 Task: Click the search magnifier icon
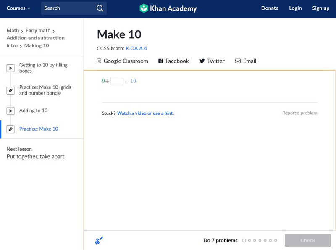pyautogui.click(x=100, y=8)
